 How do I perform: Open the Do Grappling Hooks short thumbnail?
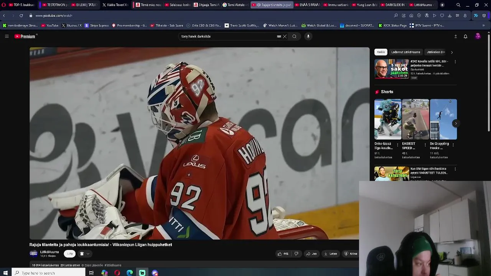click(443, 119)
